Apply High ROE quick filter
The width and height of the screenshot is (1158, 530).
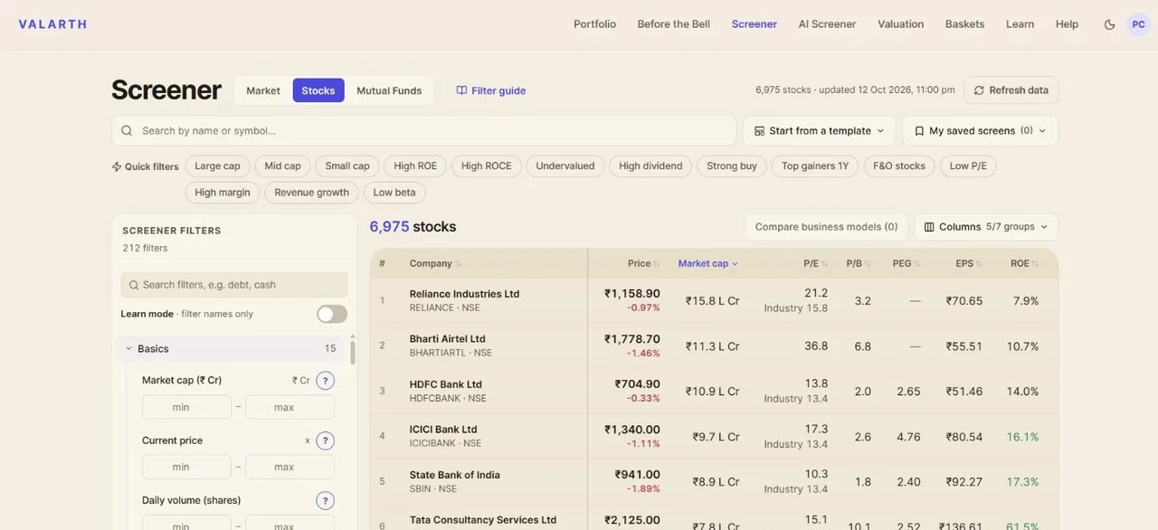coord(415,166)
